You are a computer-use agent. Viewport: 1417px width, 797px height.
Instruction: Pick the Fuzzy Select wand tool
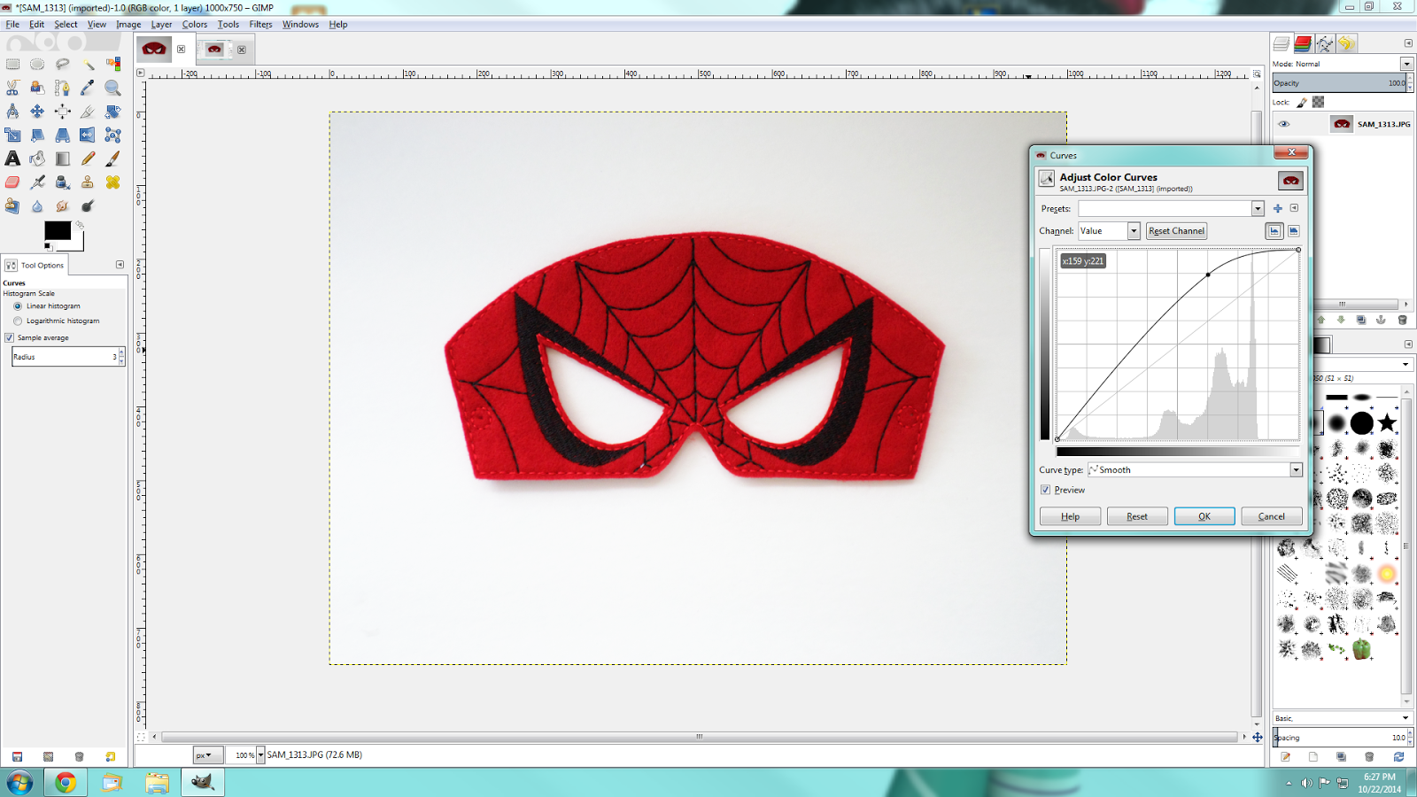pos(88,64)
